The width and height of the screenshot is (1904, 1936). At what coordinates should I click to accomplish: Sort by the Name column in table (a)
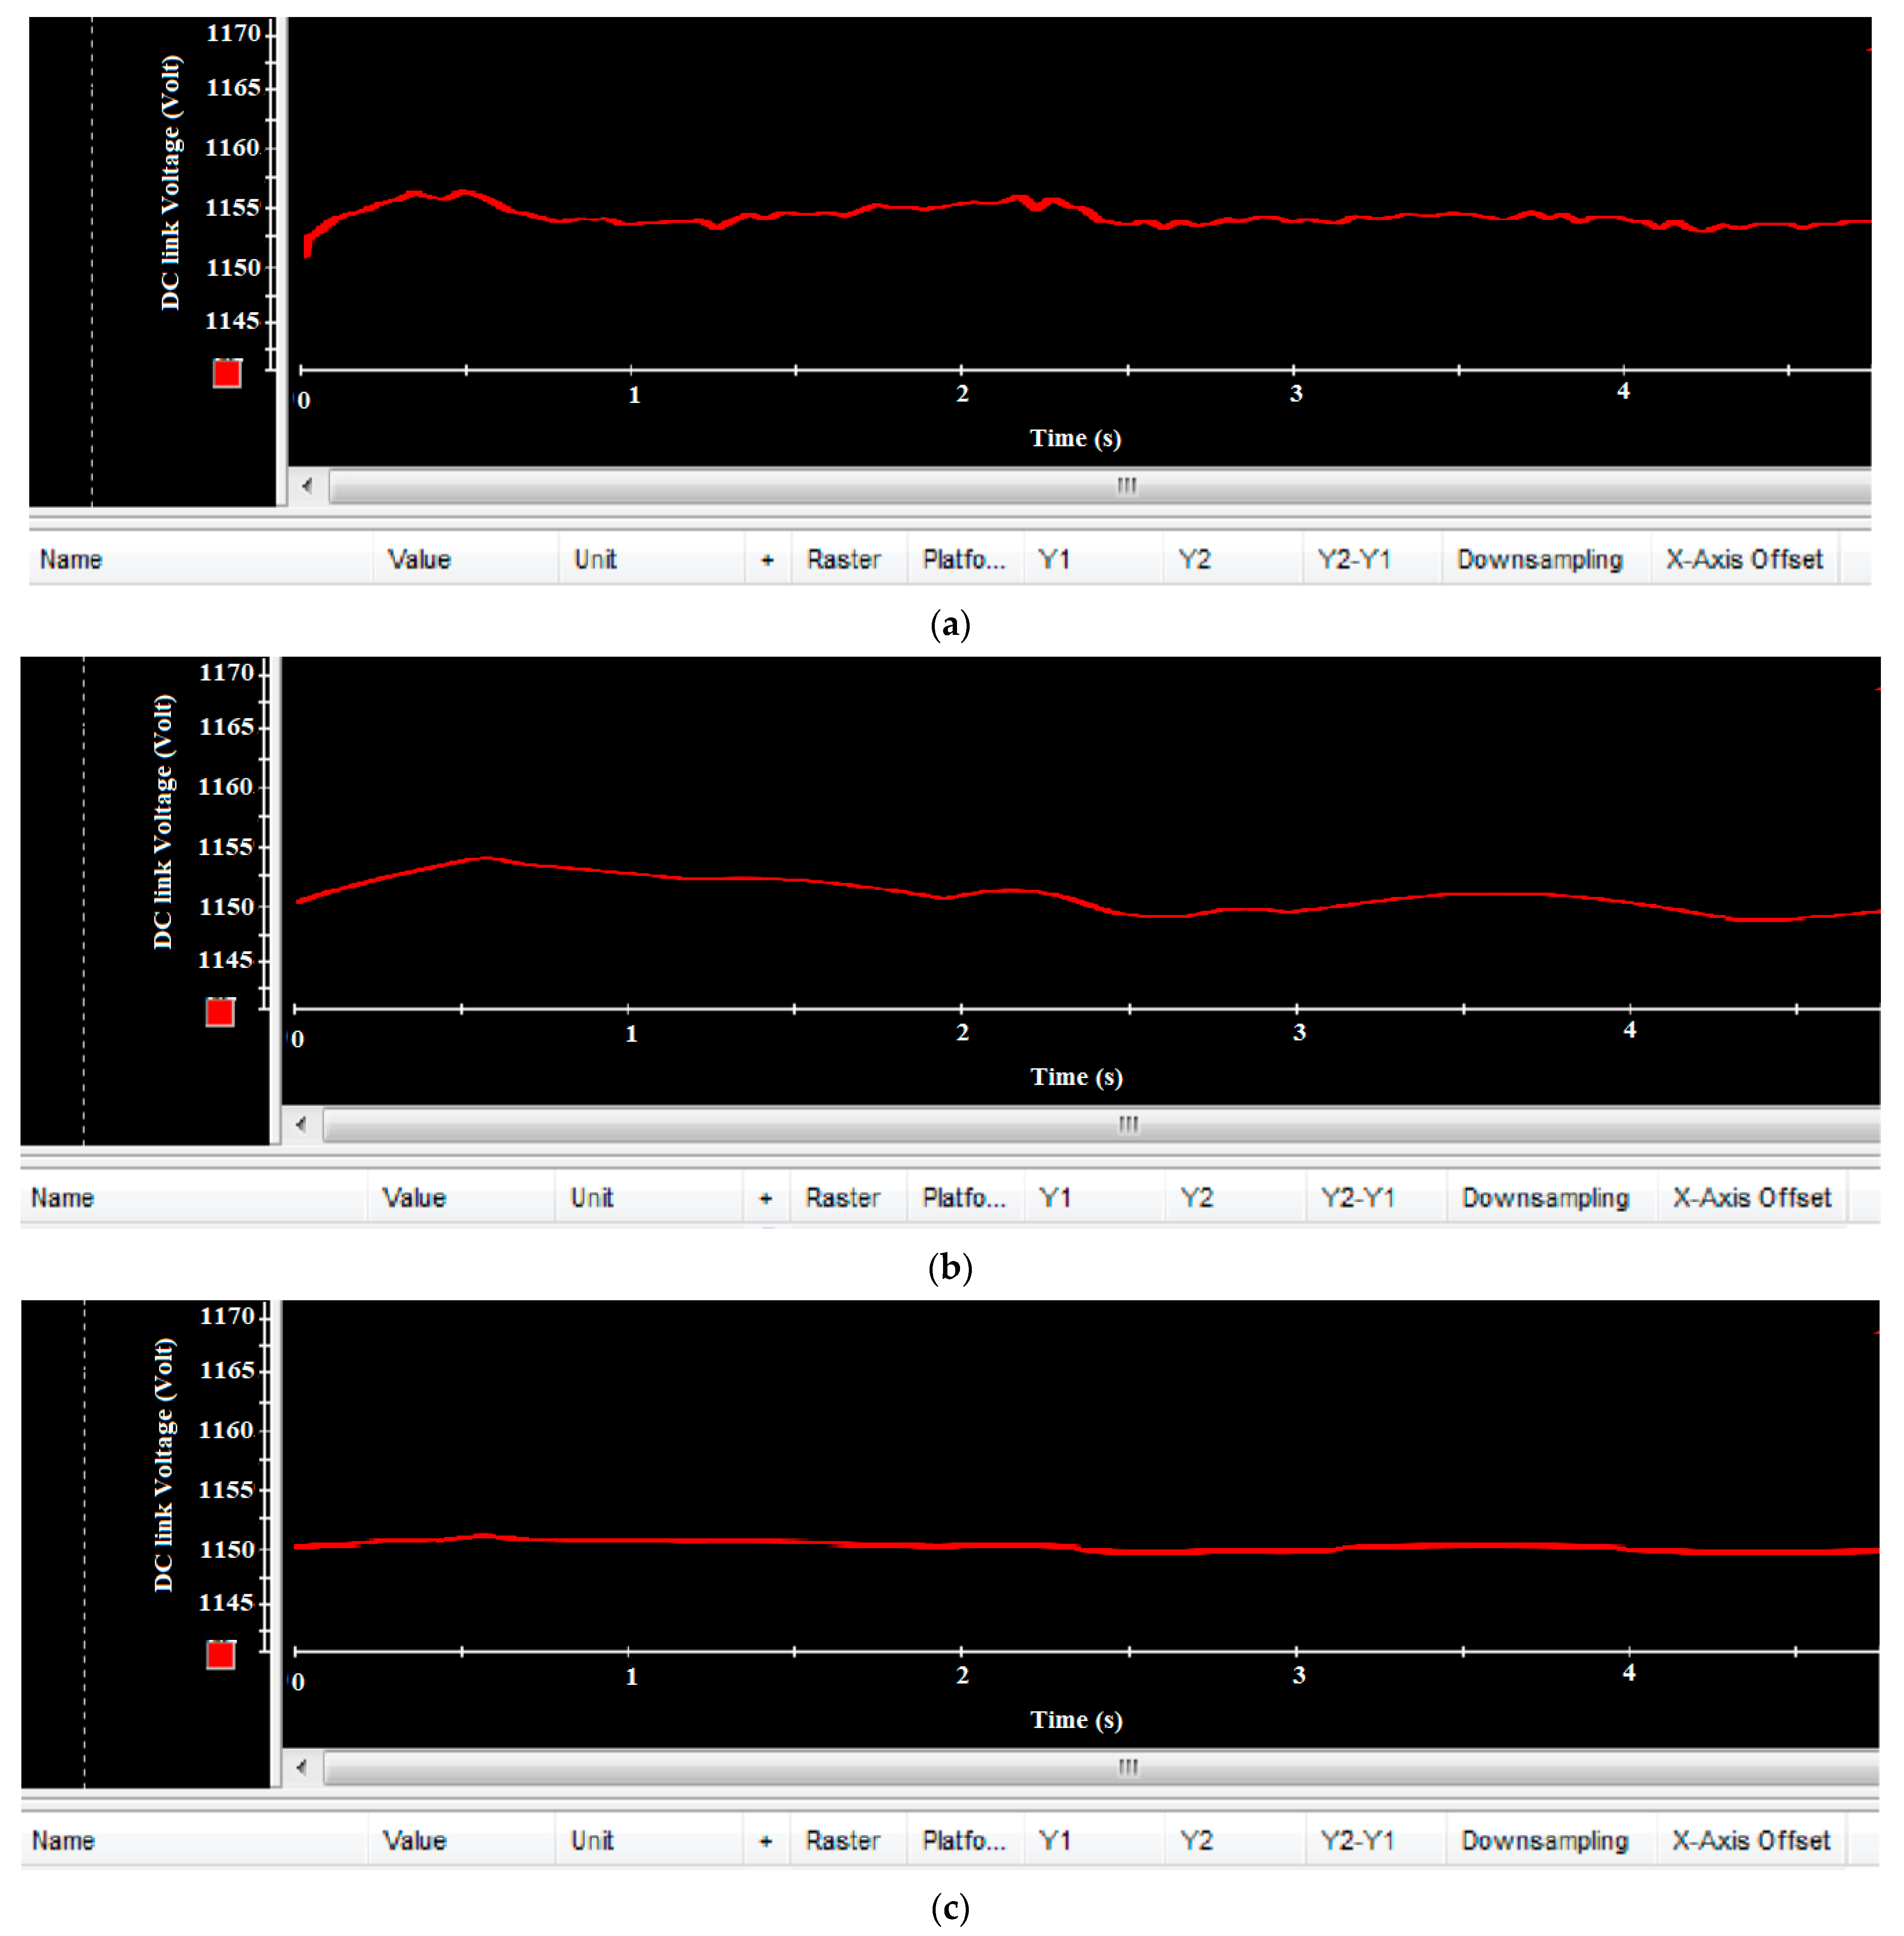[72, 560]
